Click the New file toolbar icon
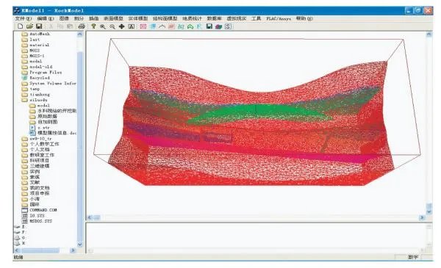The height and width of the screenshot is (268, 441). point(21,26)
